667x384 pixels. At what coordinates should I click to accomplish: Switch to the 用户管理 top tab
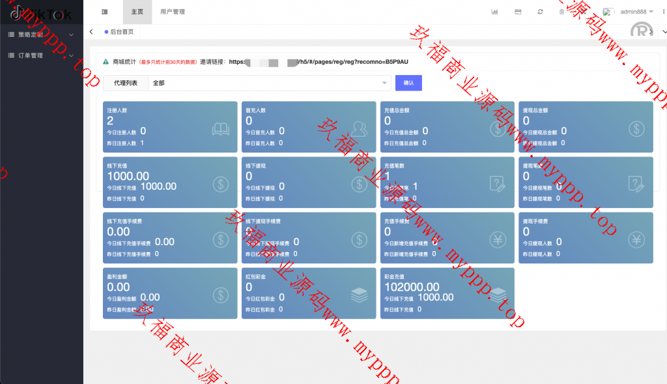173,12
